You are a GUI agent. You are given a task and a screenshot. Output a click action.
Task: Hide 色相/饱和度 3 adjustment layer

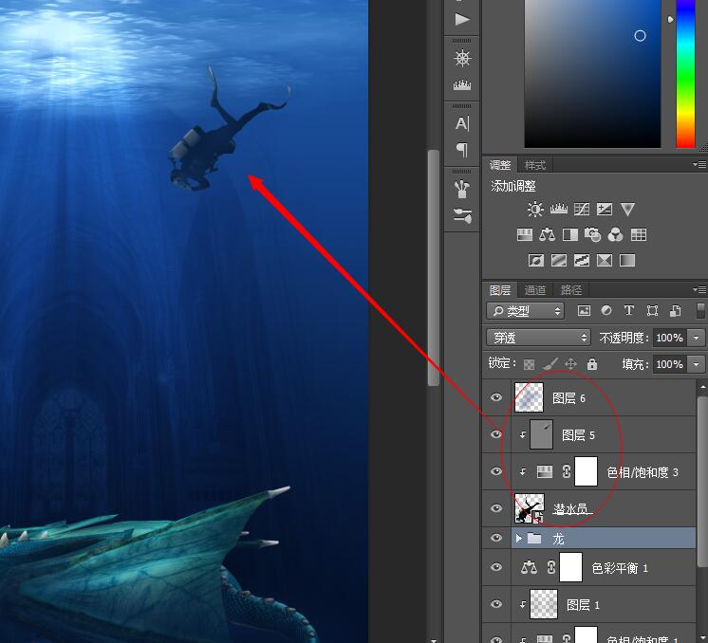496,471
